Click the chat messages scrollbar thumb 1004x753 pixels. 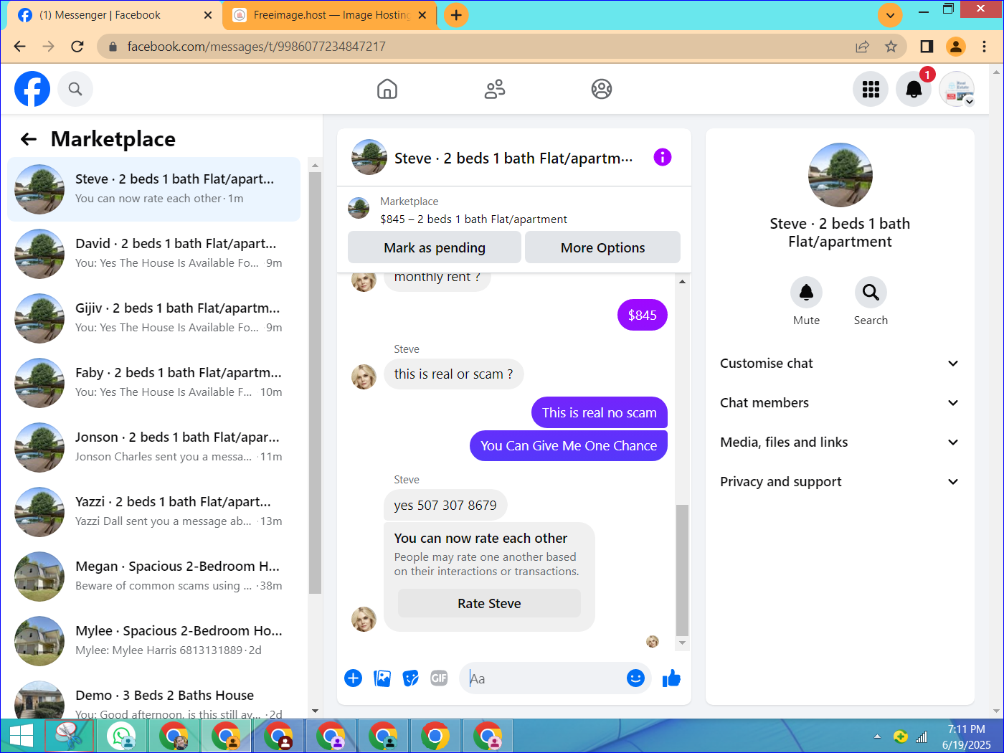[682, 569]
